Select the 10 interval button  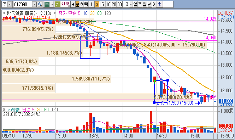pos(108,4)
